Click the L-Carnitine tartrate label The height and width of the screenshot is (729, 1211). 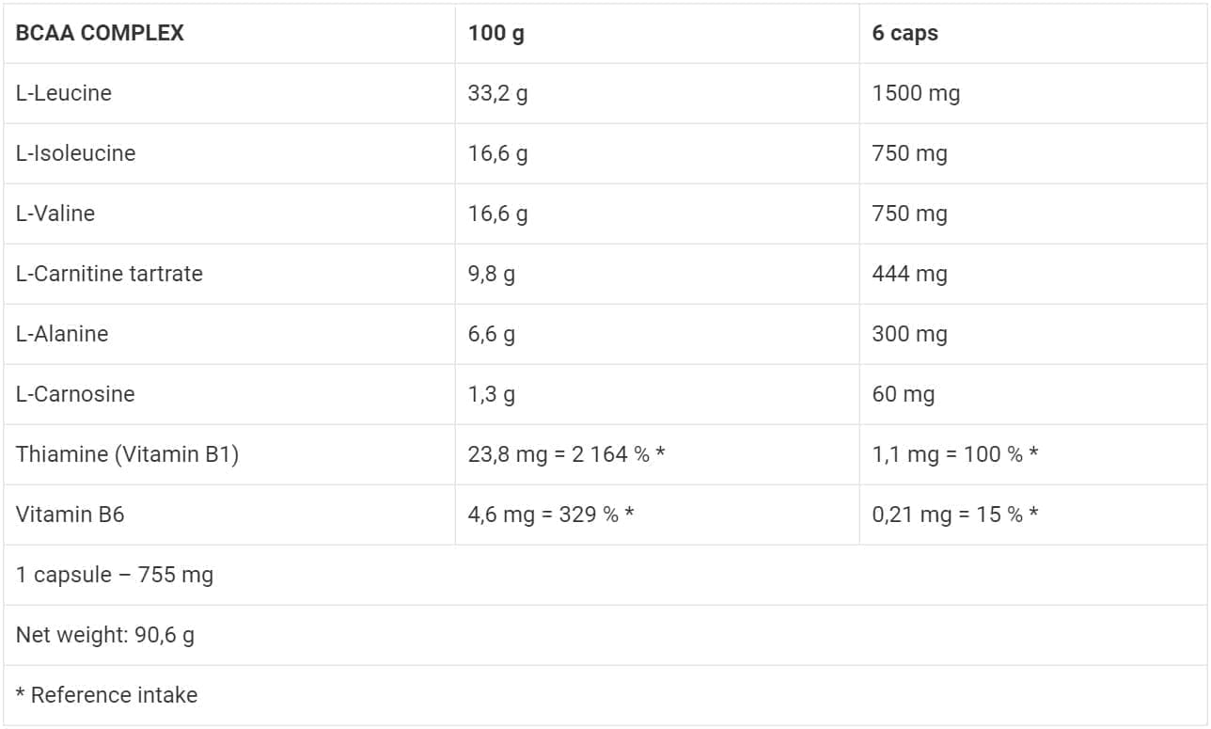109,274
